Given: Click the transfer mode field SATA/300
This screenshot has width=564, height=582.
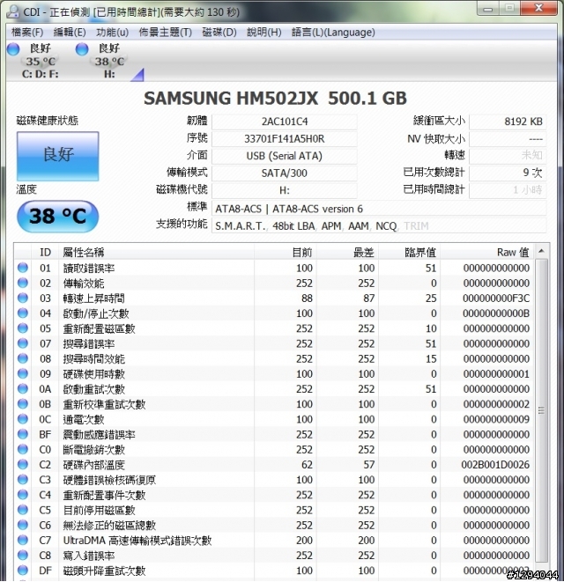Looking at the screenshot, I should [285, 173].
